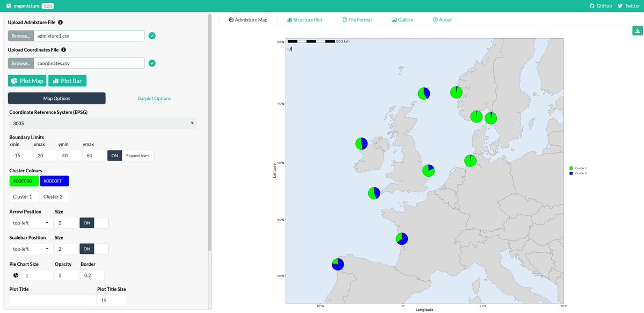Click the admixture1.csv filename field

pos(89,36)
